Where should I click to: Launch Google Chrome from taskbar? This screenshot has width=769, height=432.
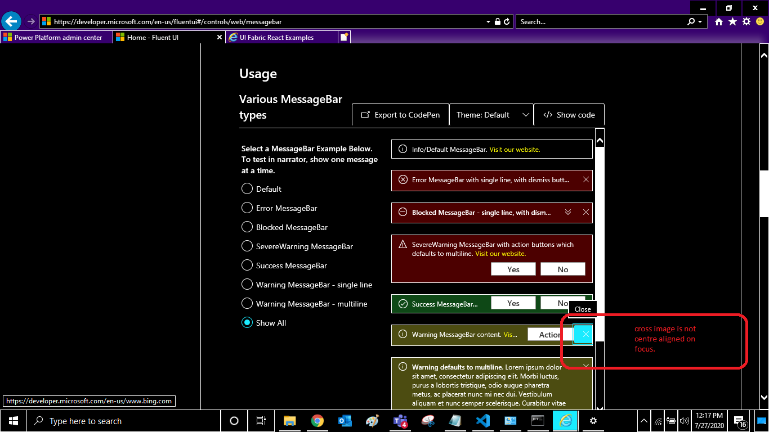click(317, 421)
